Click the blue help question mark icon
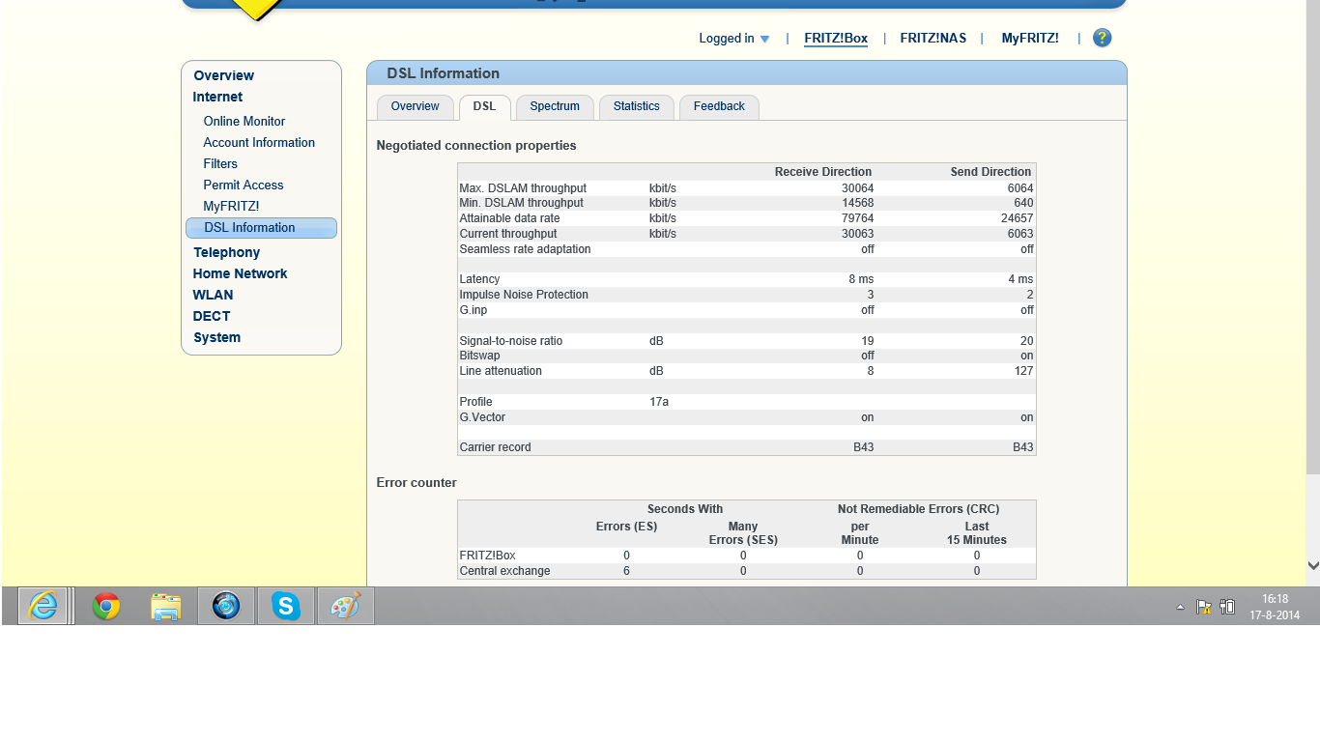The height and width of the screenshot is (742, 1320). (x=1102, y=38)
